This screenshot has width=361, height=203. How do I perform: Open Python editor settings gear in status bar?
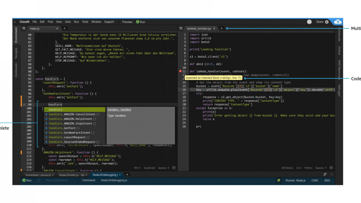[x=331, y=168]
